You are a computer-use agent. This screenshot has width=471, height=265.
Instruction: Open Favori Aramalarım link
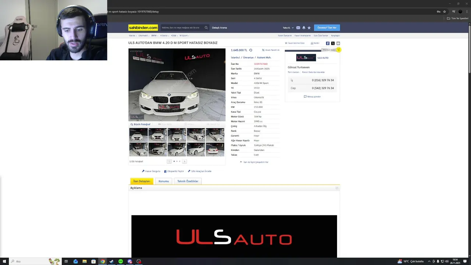click(x=302, y=36)
